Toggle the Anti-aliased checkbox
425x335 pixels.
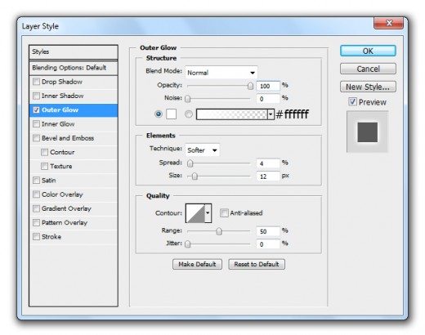224,213
